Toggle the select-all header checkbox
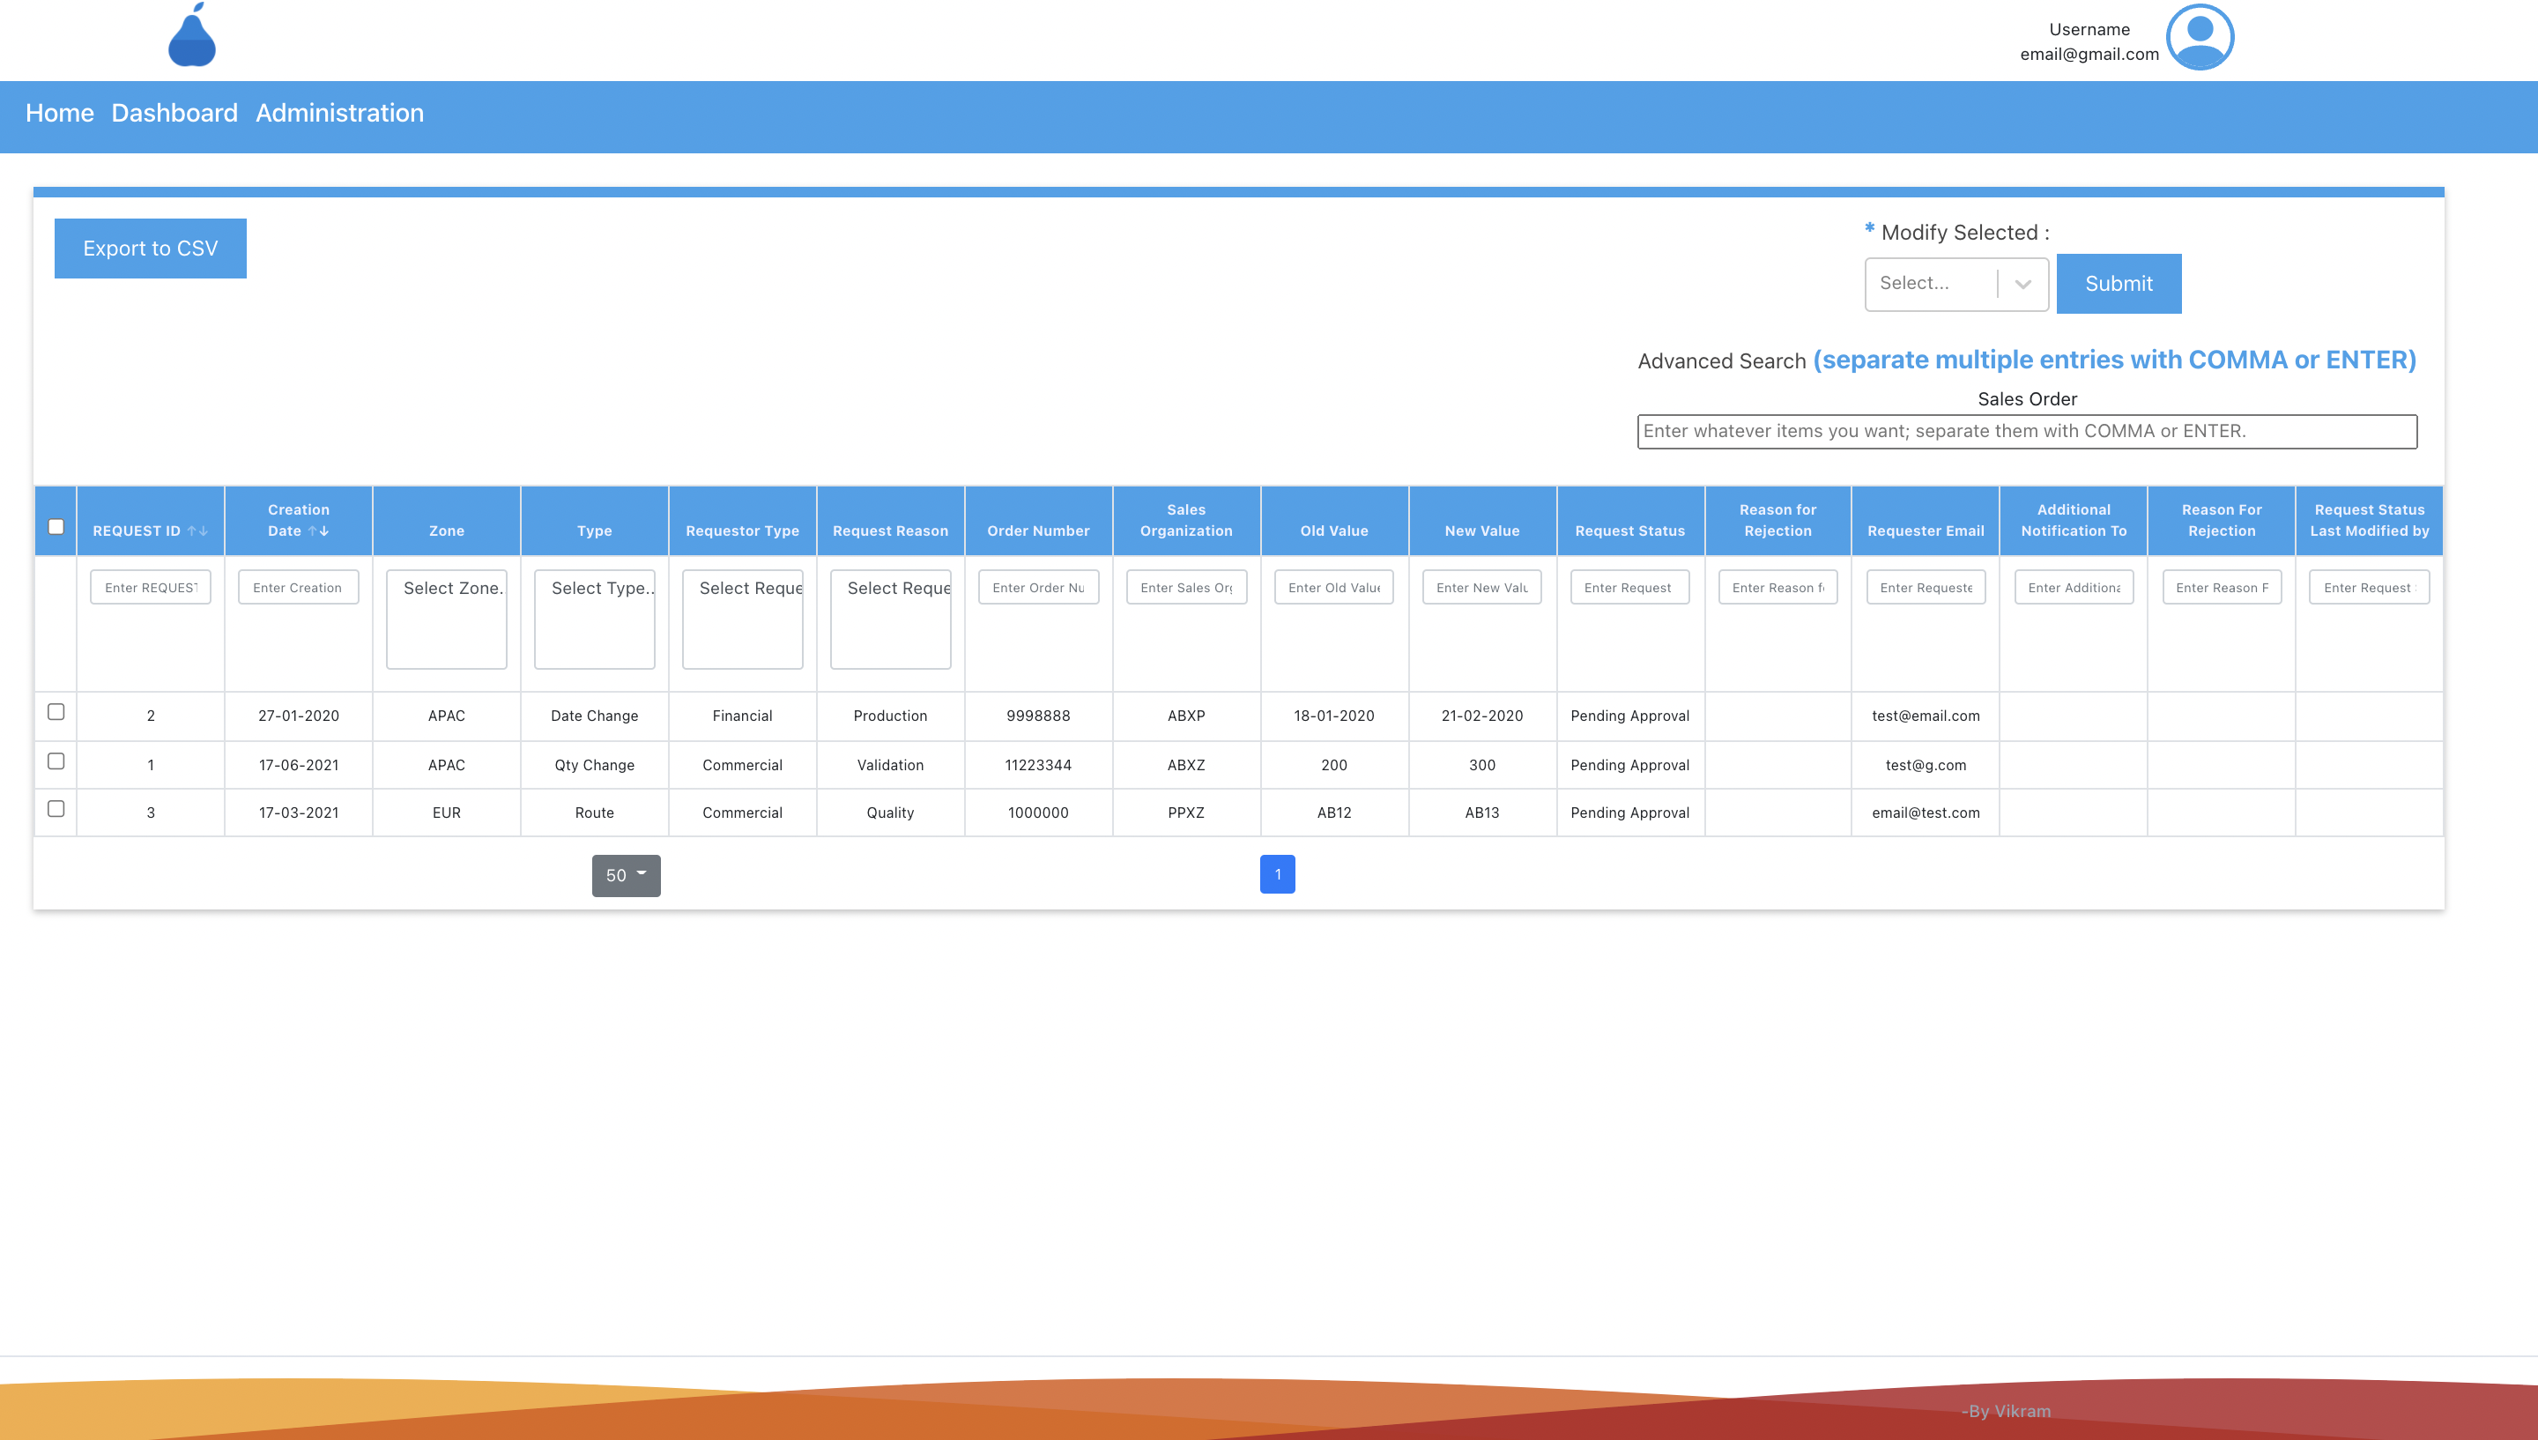The image size is (2538, 1440). point(56,526)
